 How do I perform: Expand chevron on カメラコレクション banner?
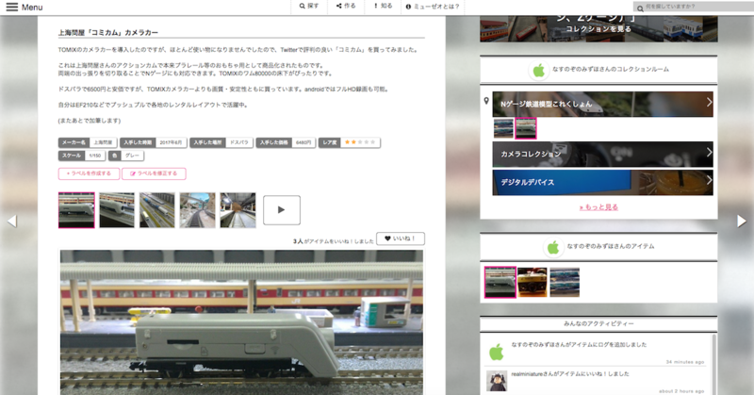pos(709,152)
